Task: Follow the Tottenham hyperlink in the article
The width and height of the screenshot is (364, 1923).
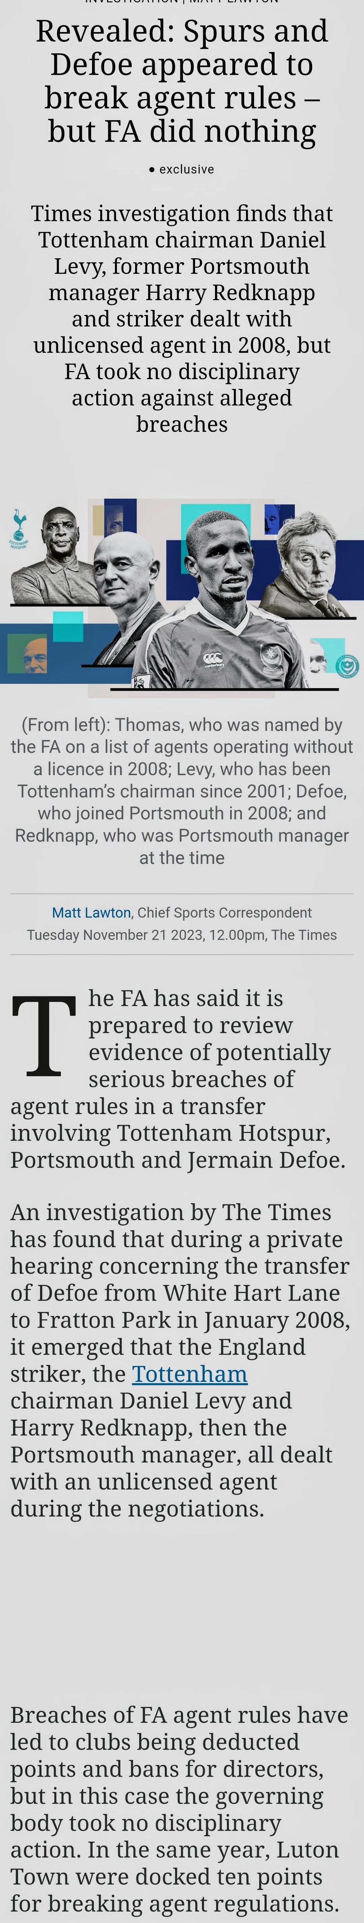Action: coord(189,1374)
